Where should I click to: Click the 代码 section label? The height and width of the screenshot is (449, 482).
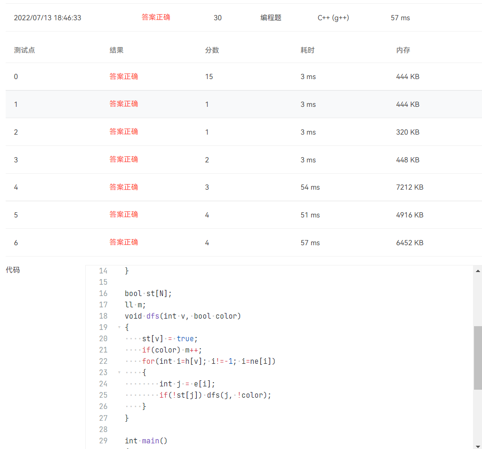pos(13,270)
